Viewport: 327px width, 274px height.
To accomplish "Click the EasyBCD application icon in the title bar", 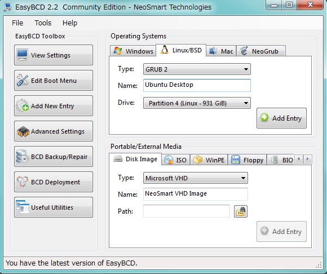I will (x=8, y=7).
